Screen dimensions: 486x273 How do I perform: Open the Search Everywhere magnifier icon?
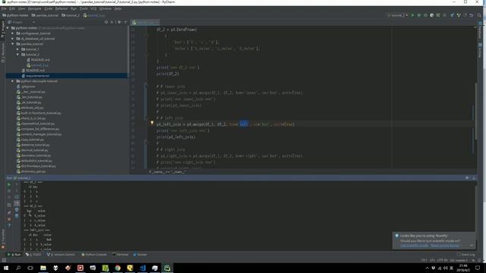tap(479, 15)
